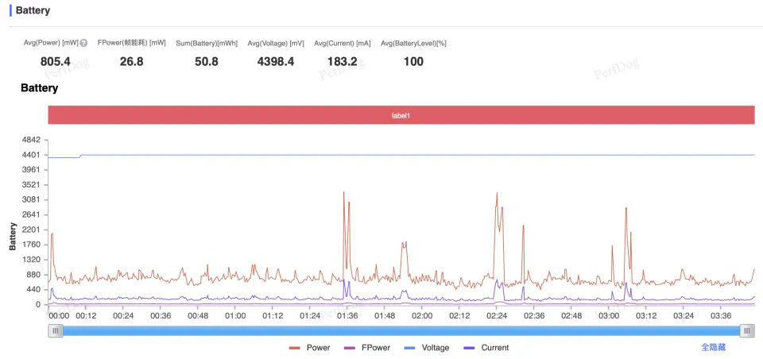Click the blue time range bar's middle
763x359 pixels.
pyautogui.click(x=401, y=330)
